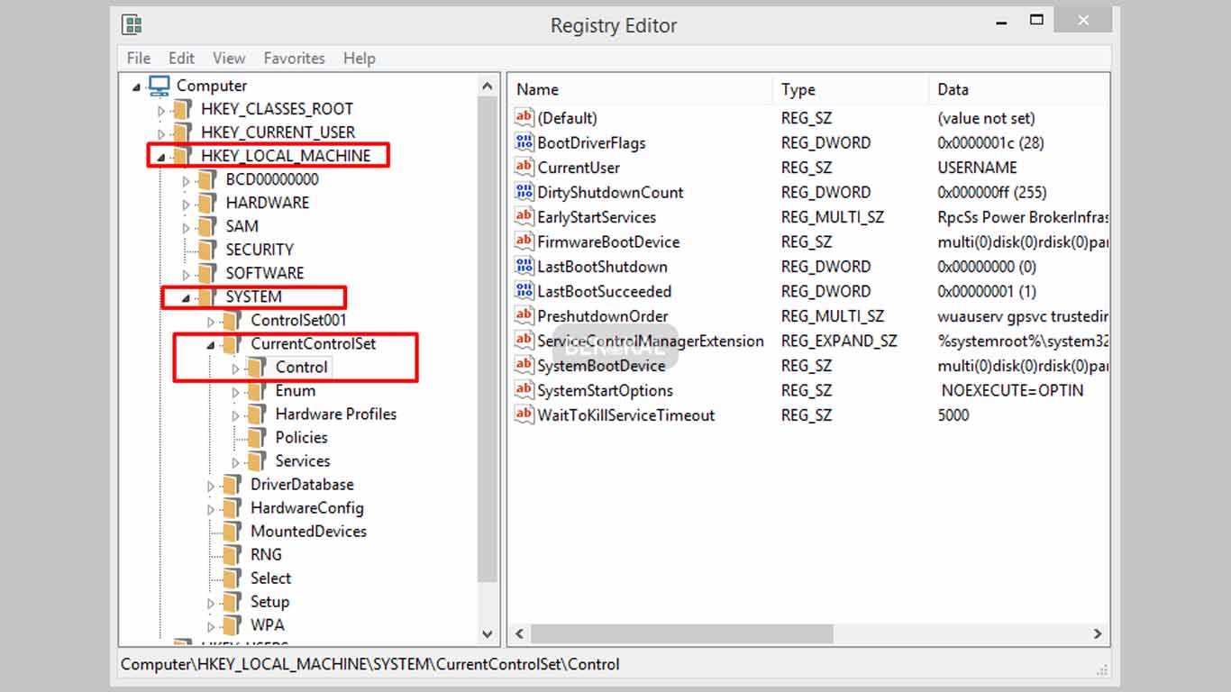
Task: Click the folder icon of the Services key
Action: tap(257, 460)
